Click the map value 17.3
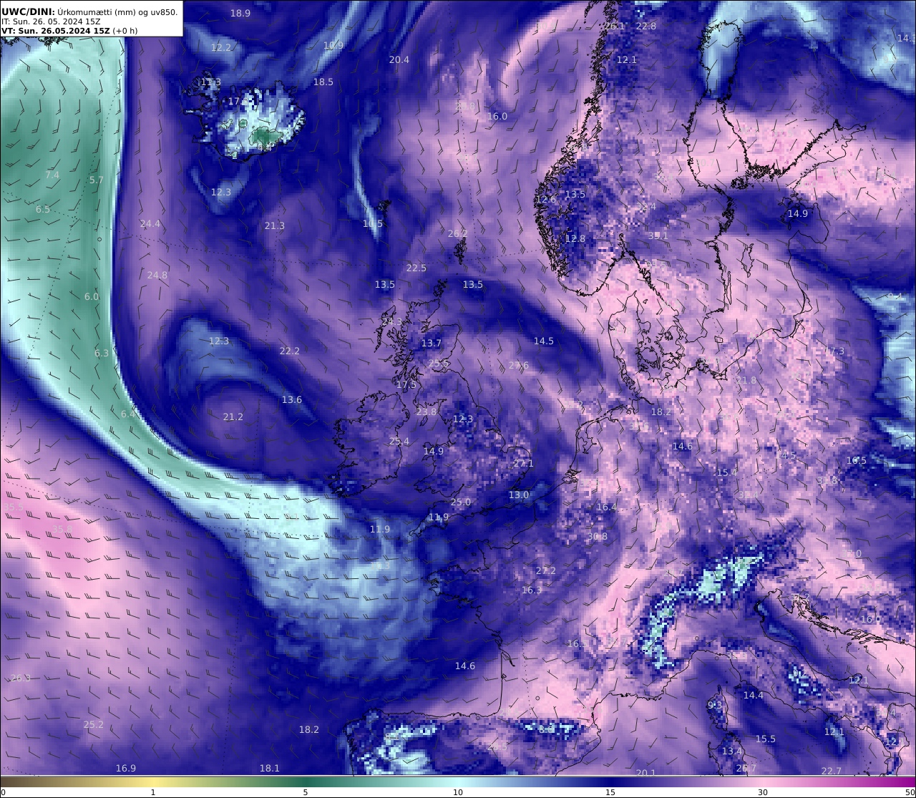The image size is (916, 798). pos(834,351)
